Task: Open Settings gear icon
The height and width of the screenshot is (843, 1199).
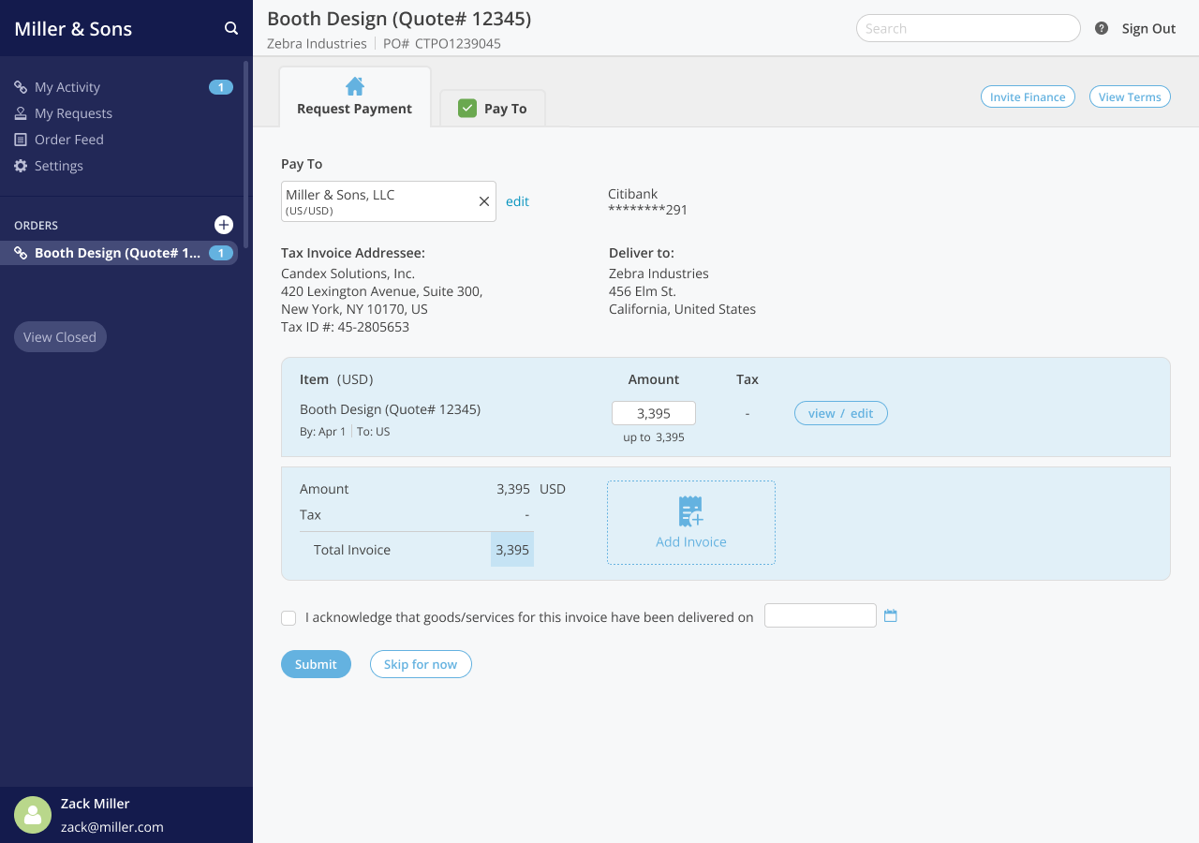Action: pos(21,166)
